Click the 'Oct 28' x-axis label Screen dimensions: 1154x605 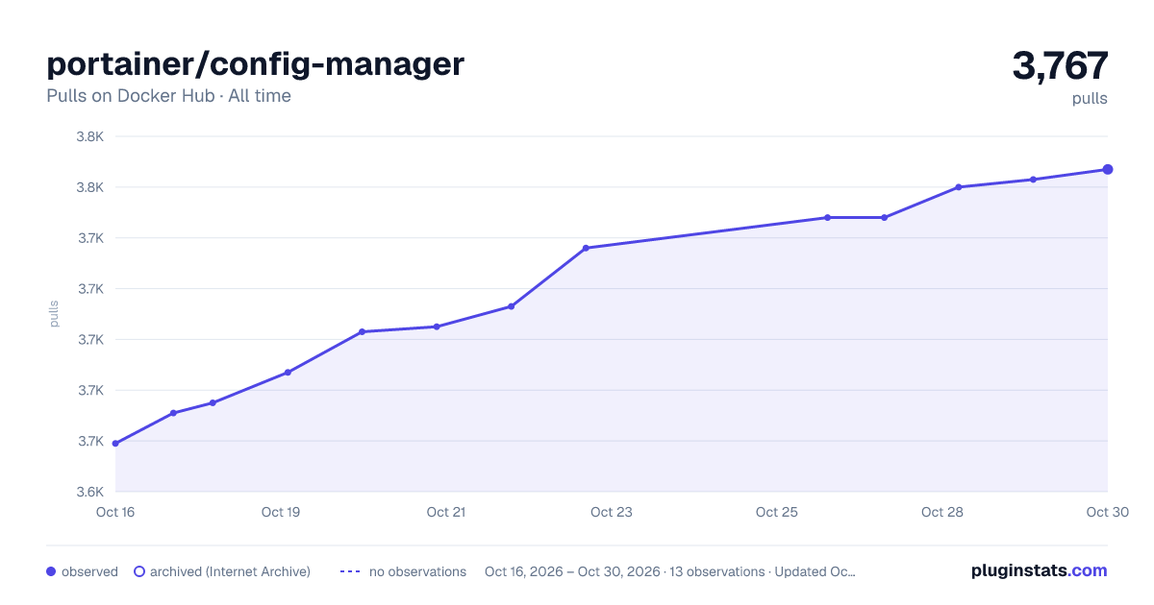pyautogui.click(x=942, y=512)
